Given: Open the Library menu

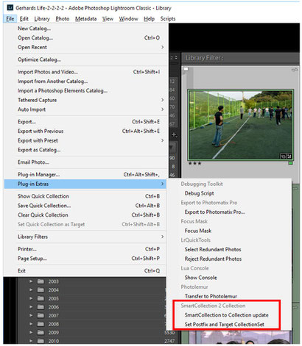Looking at the screenshot, I should 42,18.
